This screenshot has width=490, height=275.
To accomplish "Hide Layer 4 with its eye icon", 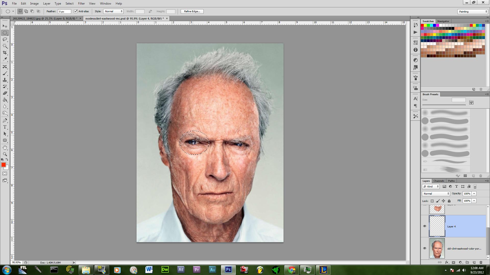I will pyautogui.click(x=425, y=226).
